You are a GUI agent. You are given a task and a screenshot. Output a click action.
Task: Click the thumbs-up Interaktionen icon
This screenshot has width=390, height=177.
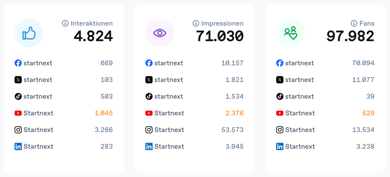(29, 33)
